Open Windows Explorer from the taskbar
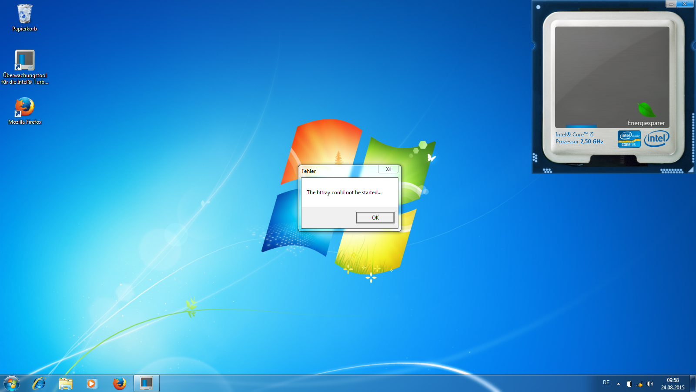696x392 pixels. click(x=65, y=383)
